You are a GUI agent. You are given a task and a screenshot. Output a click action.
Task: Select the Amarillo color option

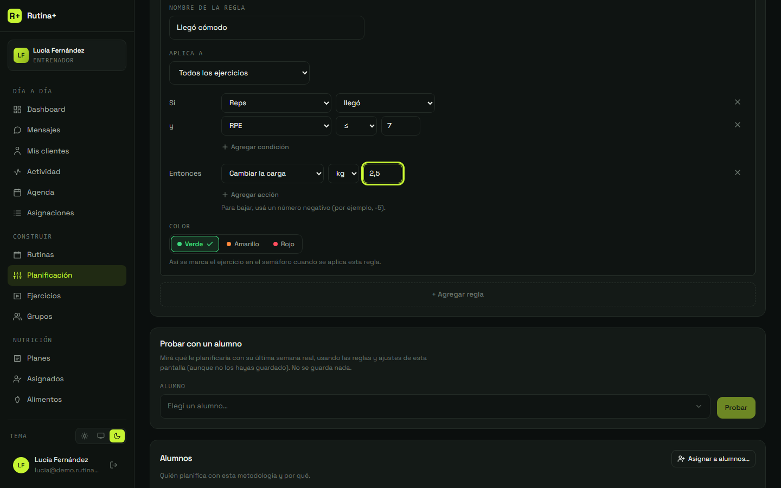(242, 244)
